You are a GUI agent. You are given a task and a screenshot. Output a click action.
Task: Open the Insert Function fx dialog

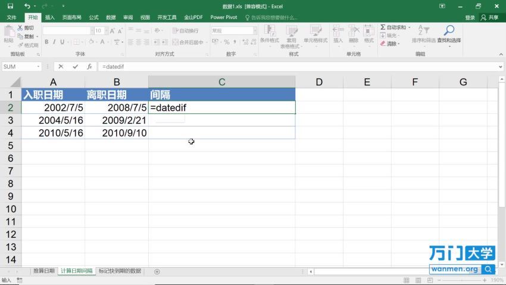(89, 67)
